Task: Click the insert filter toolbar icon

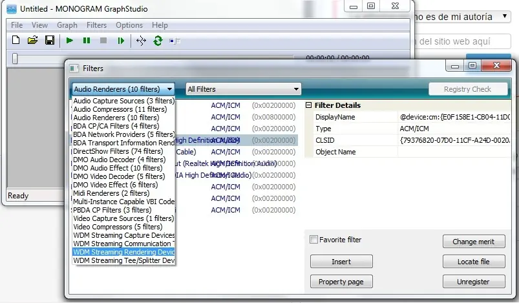Action: (175, 41)
